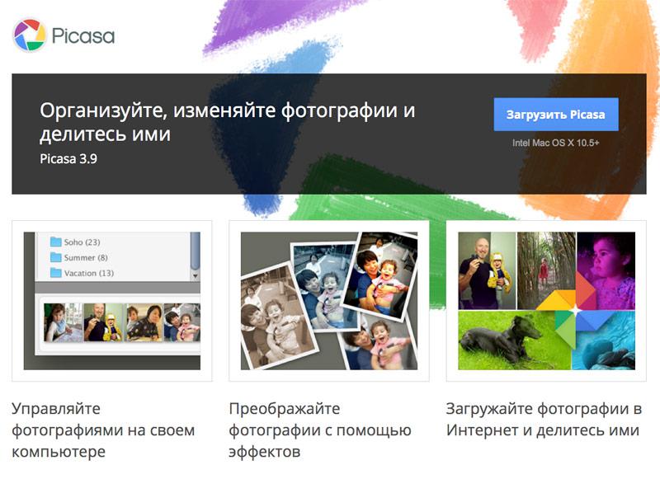Select the Vacation (13) folder icon
This screenshot has width=660, height=479.
click(56, 273)
